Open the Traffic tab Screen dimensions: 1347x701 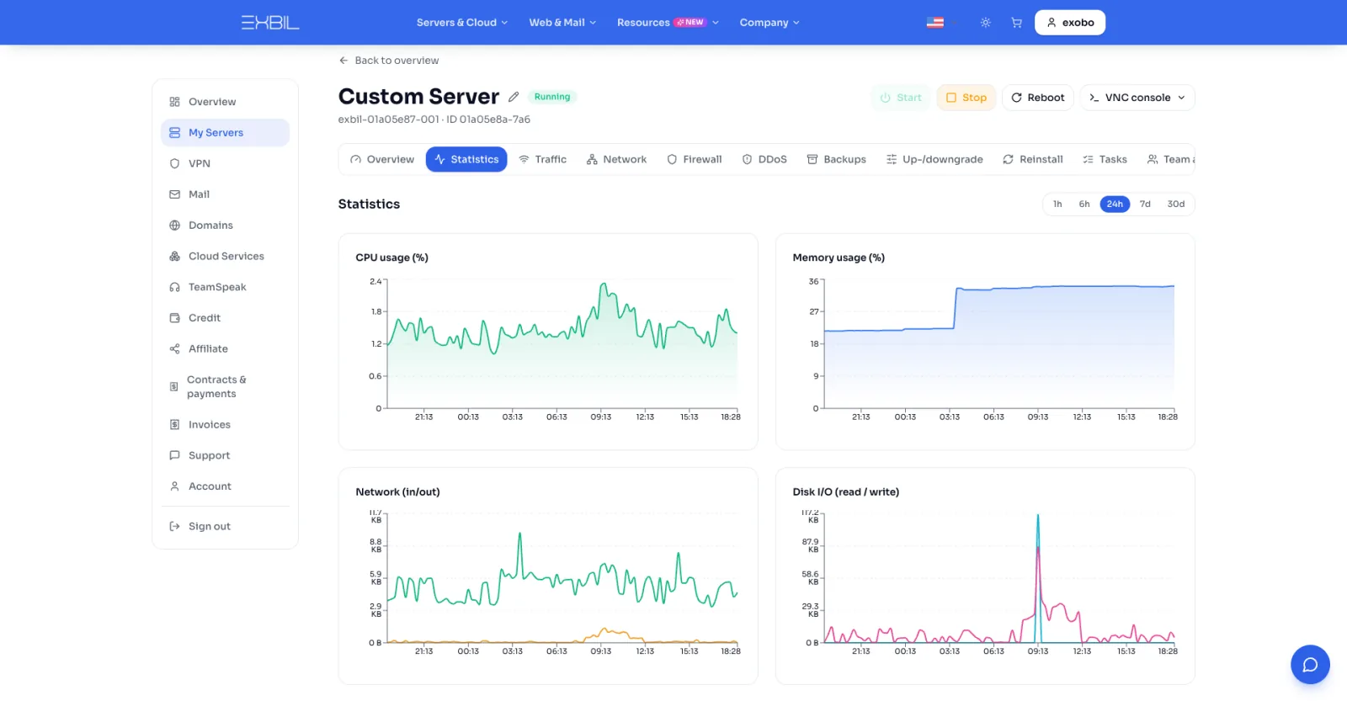(543, 159)
